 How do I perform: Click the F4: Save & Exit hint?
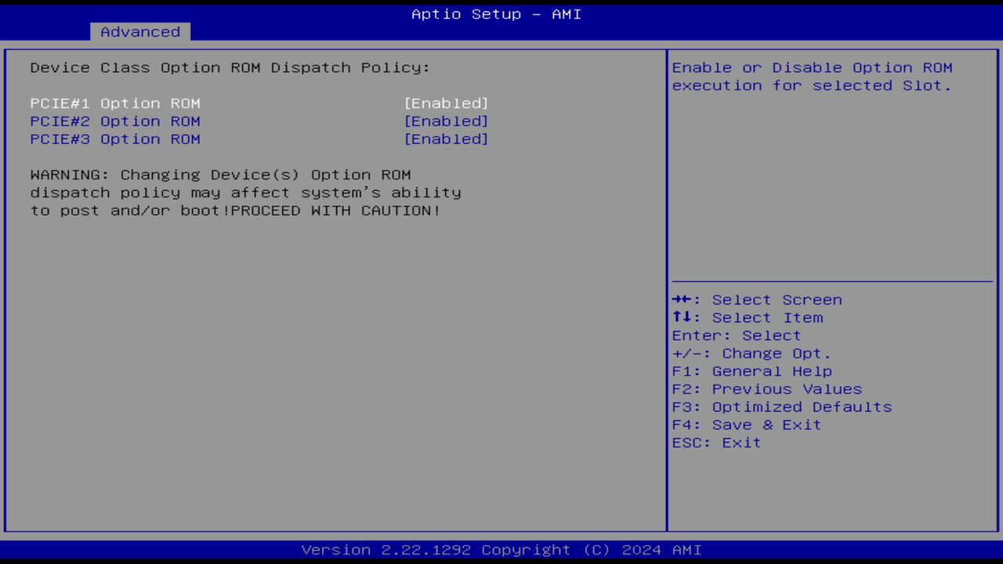tap(747, 426)
